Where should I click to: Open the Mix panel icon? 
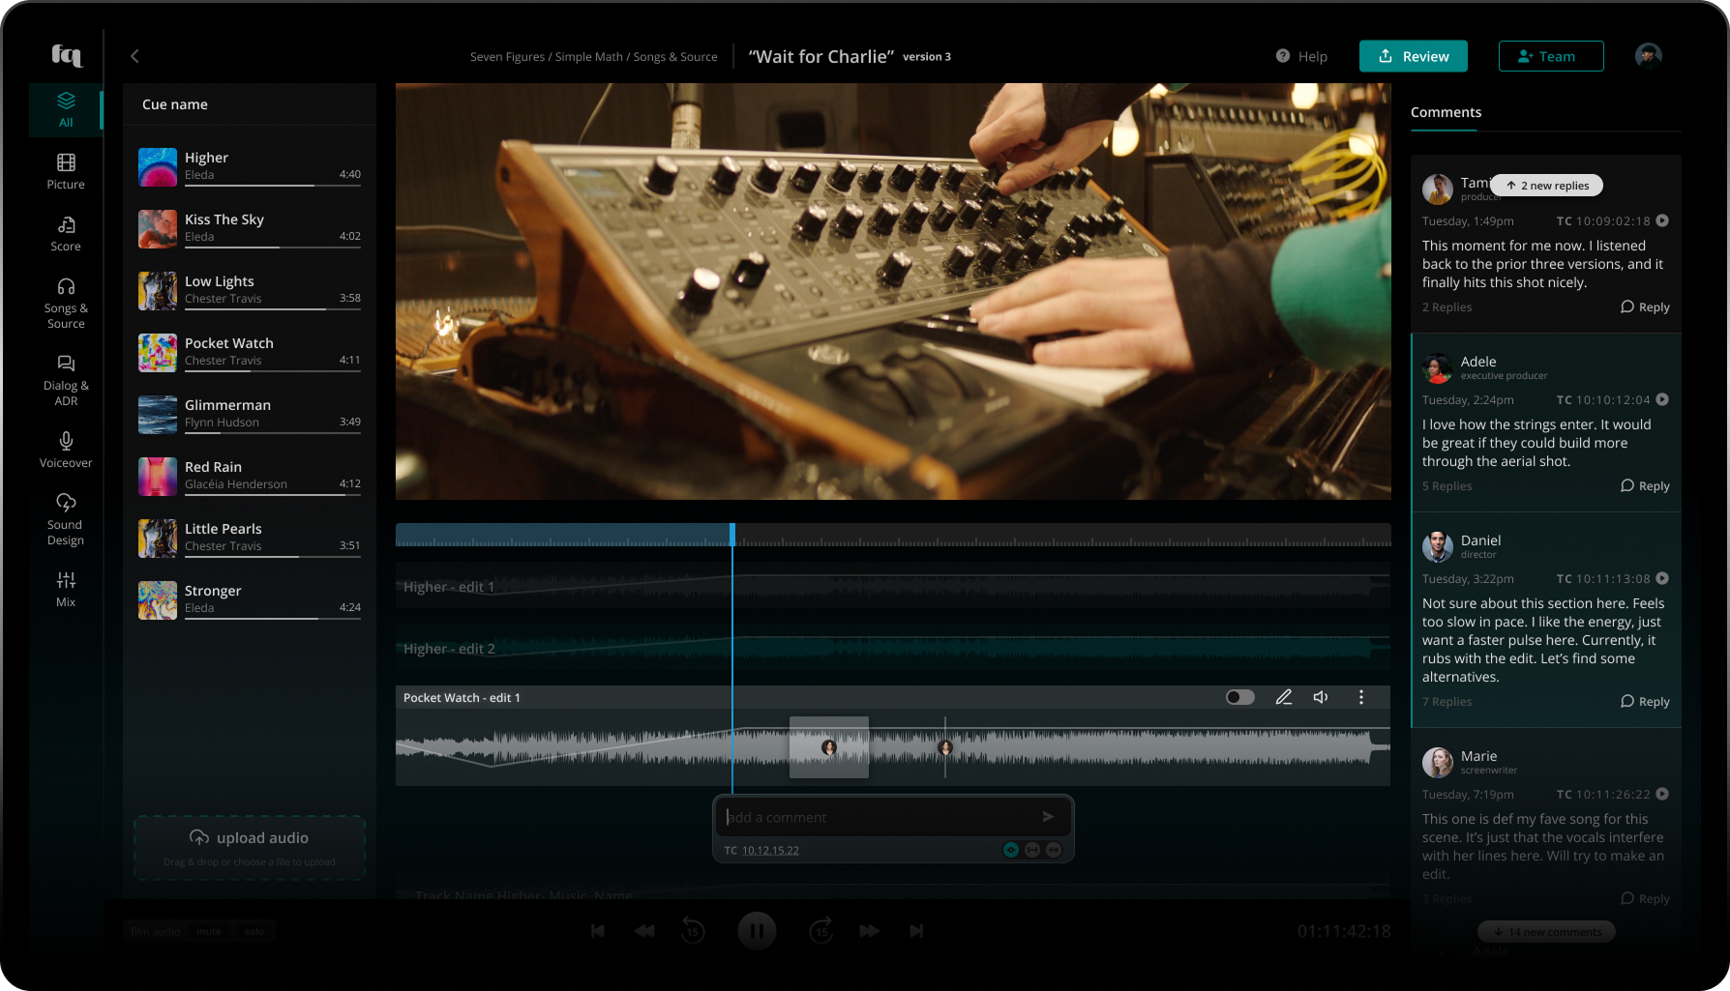point(66,589)
